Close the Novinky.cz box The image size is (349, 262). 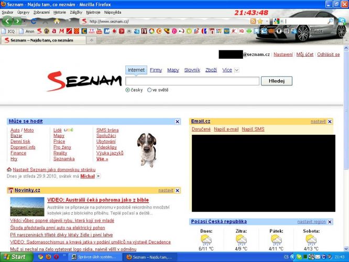178,191
